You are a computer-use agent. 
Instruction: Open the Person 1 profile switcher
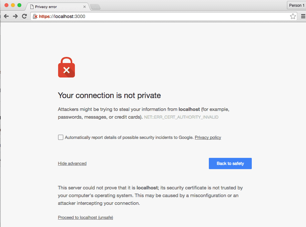coord(296,5)
